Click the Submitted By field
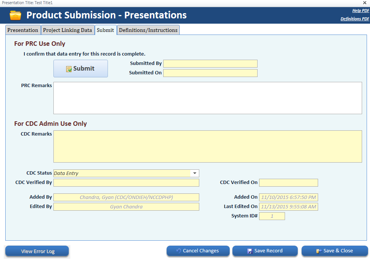Viewport: 370px width, 264px height. coord(210,63)
